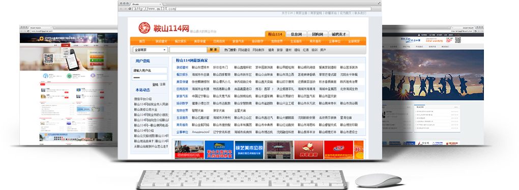Click the browser reload icon
519x190 pixels.
pos(130,9)
